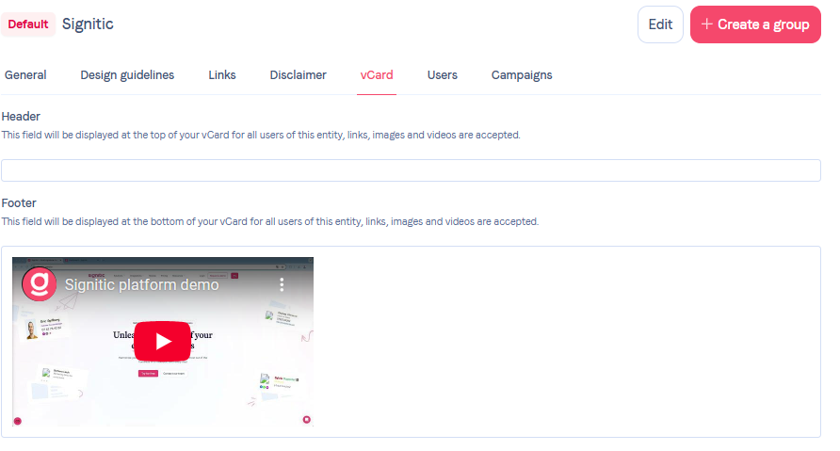Click the Edit button

point(660,24)
